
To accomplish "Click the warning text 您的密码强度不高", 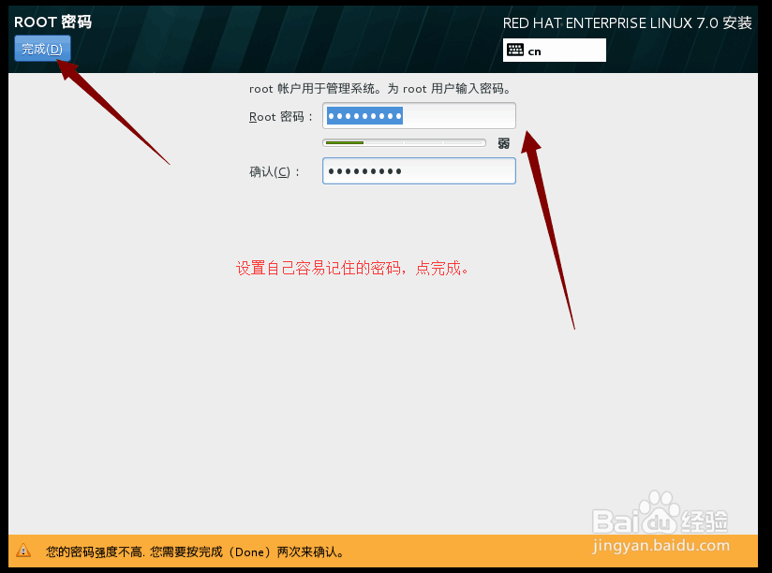I will [x=95, y=551].
